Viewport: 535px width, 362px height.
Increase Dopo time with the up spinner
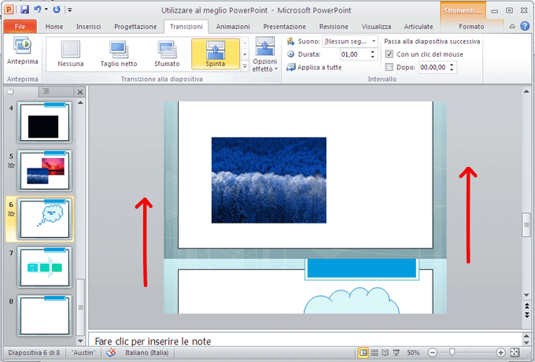[x=452, y=65]
